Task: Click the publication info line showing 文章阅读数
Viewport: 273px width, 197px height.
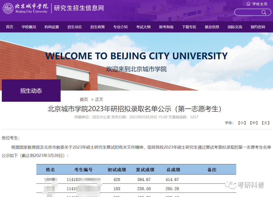Action: click(x=136, y=117)
